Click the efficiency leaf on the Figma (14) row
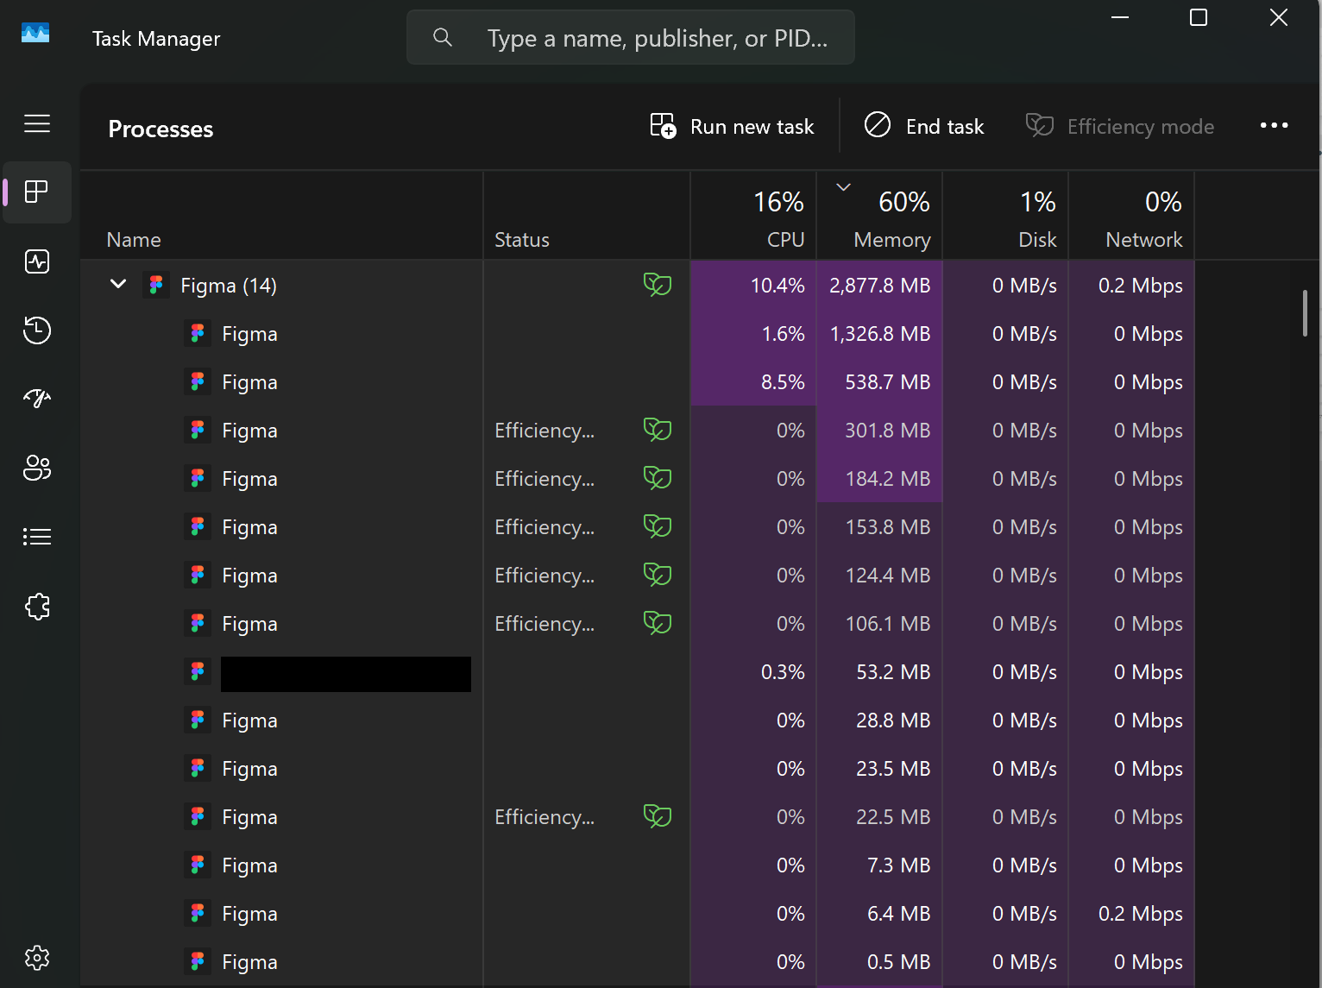 (x=658, y=284)
